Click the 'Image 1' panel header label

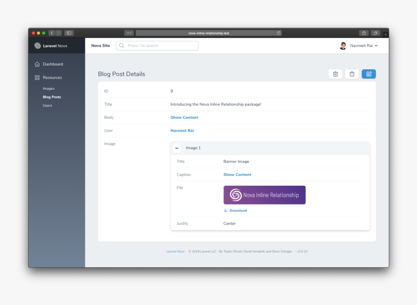(193, 148)
